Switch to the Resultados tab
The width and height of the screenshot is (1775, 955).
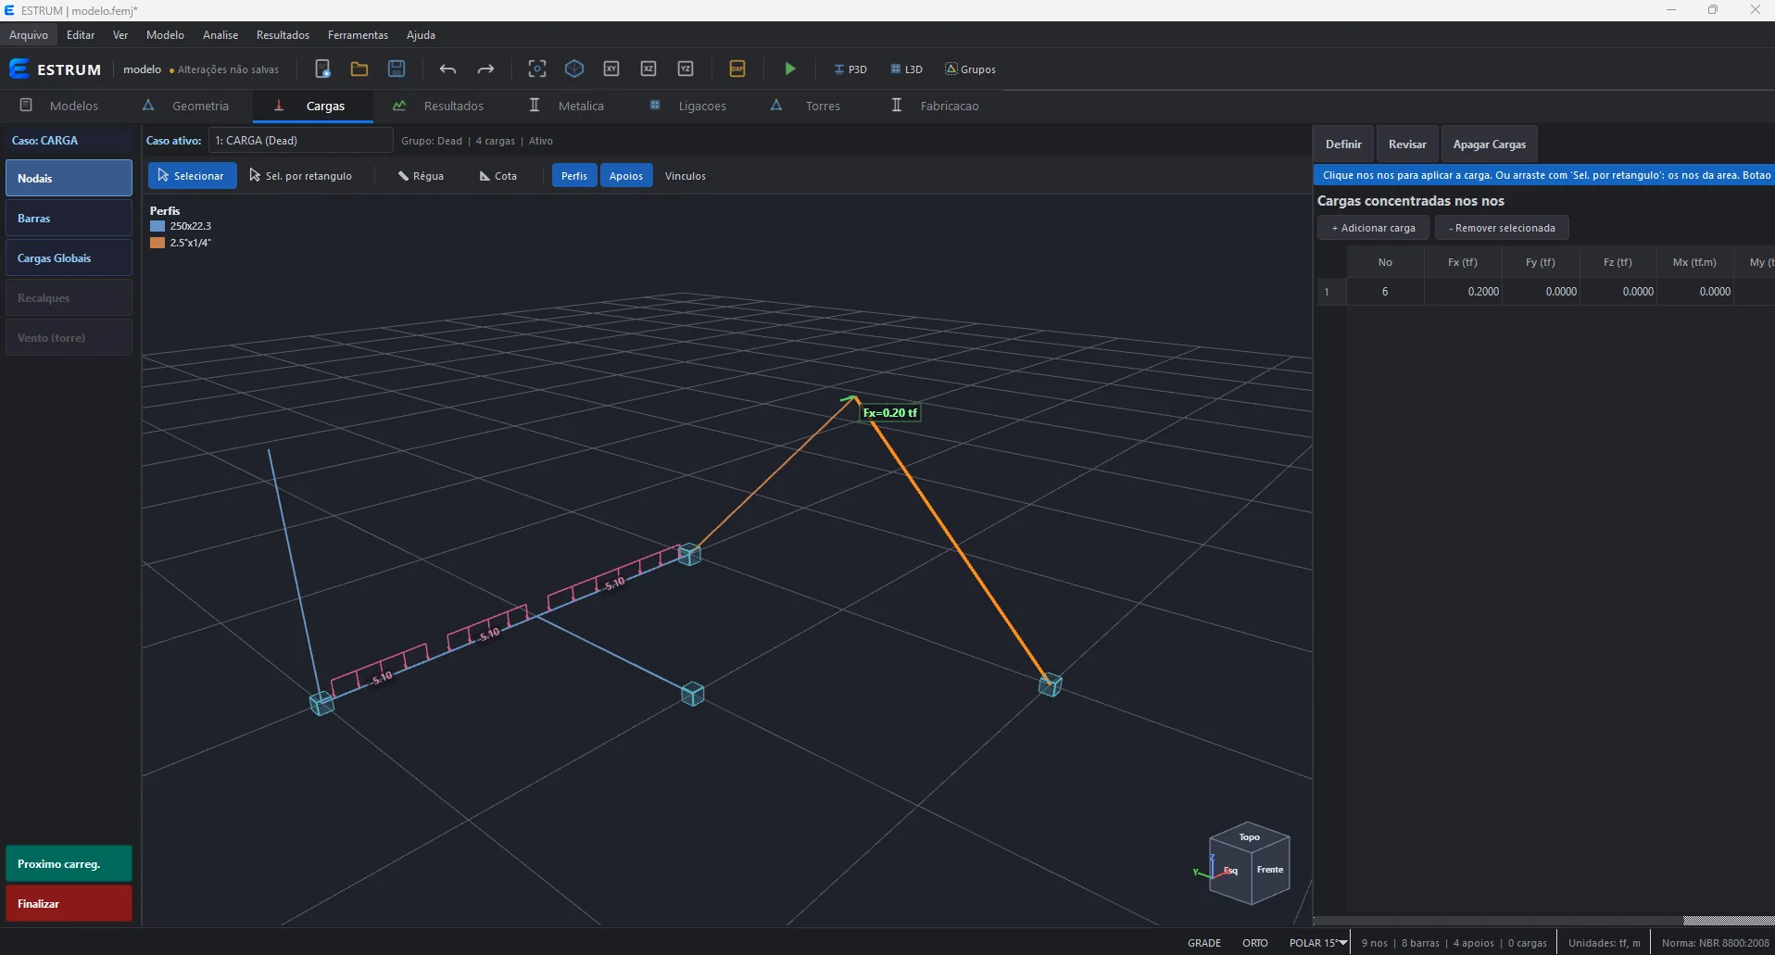click(438, 106)
